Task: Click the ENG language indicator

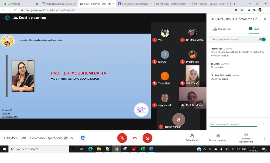Action: (x=244, y=149)
